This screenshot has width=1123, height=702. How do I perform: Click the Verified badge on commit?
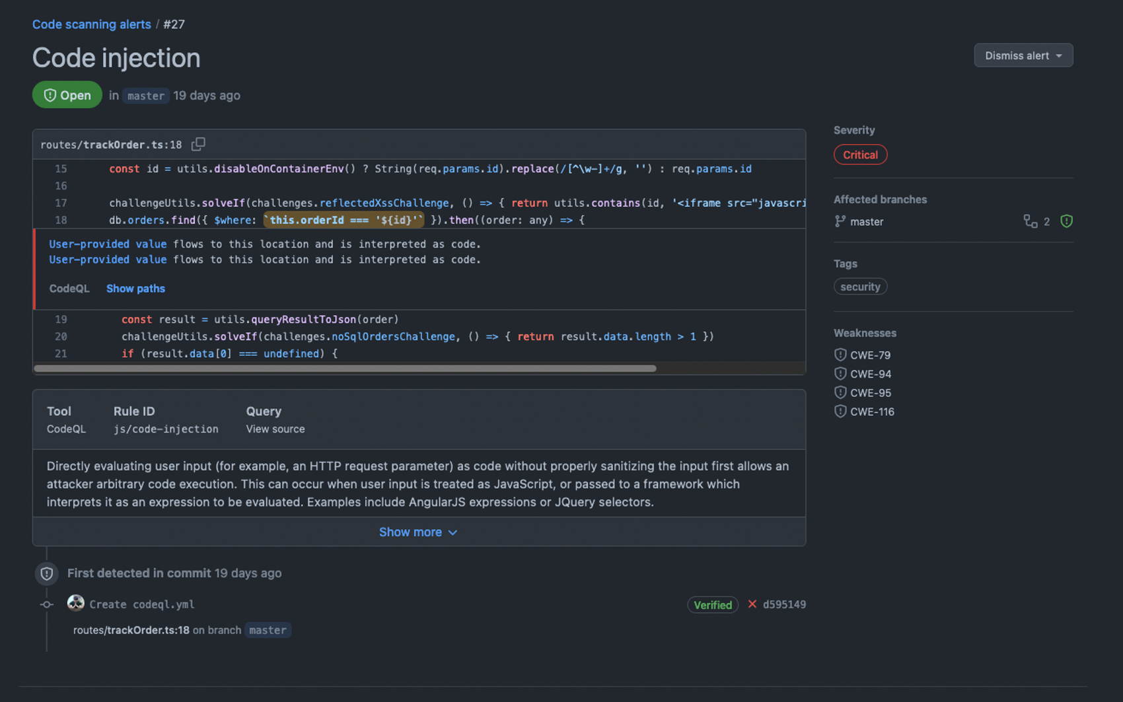click(712, 605)
